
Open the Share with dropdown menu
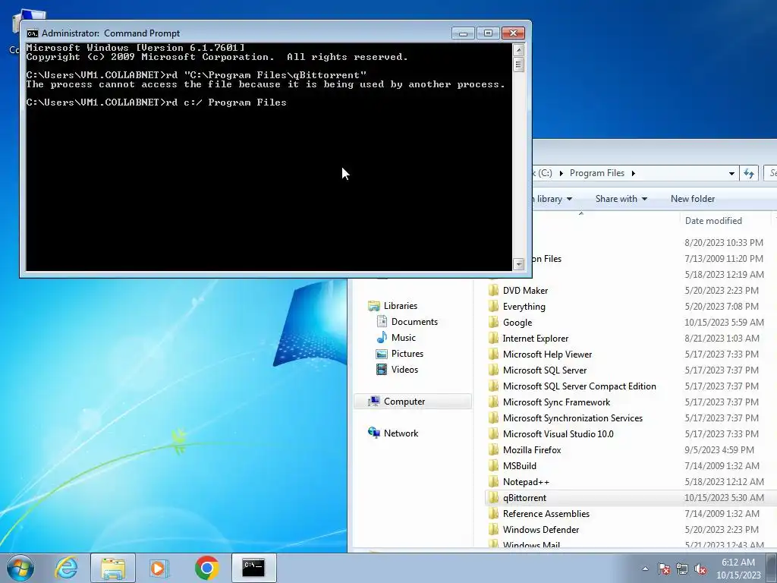(x=621, y=199)
